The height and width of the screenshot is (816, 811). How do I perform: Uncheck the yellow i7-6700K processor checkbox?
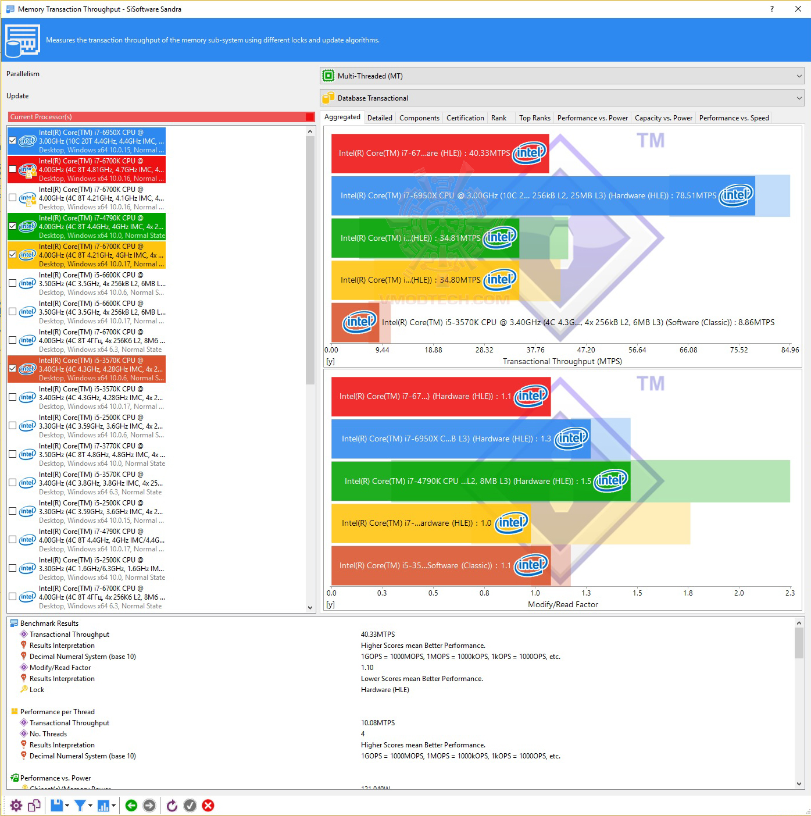[x=13, y=255]
